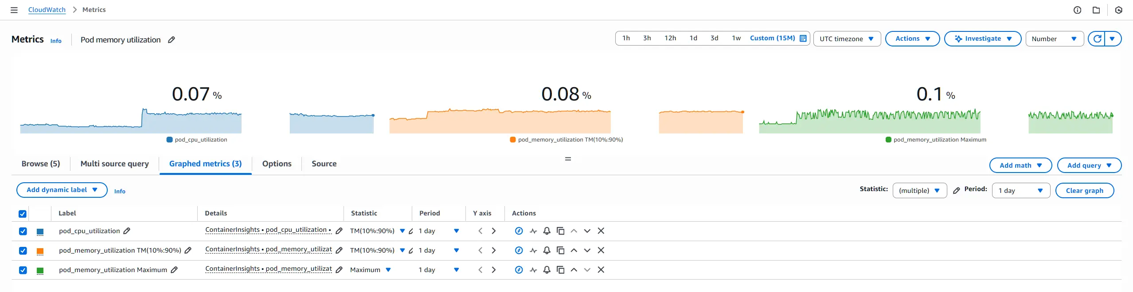Image resolution: width=1133 pixels, height=292 pixels.
Task: Click the edit pencil beside Pod memory utilization title
Action: [x=172, y=40]
